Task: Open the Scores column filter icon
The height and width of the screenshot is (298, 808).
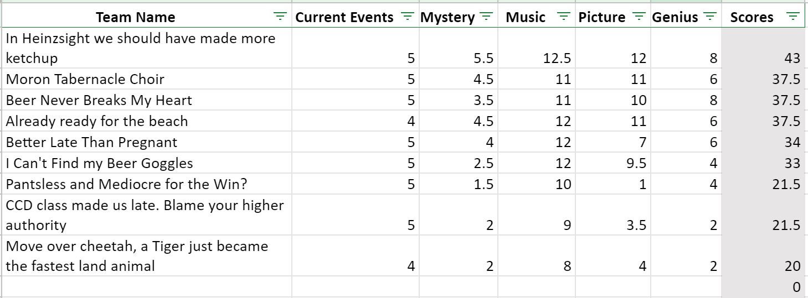Action: 793,17
